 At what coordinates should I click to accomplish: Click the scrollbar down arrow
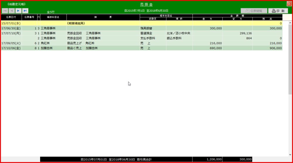click(290, 154)
